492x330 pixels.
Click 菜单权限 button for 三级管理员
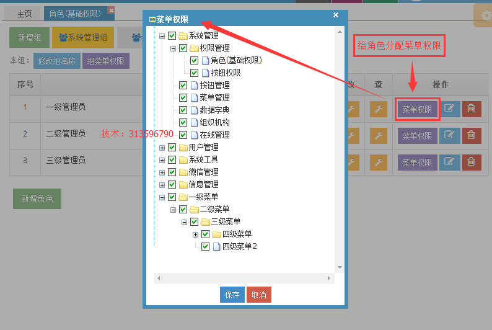(417, 163)
